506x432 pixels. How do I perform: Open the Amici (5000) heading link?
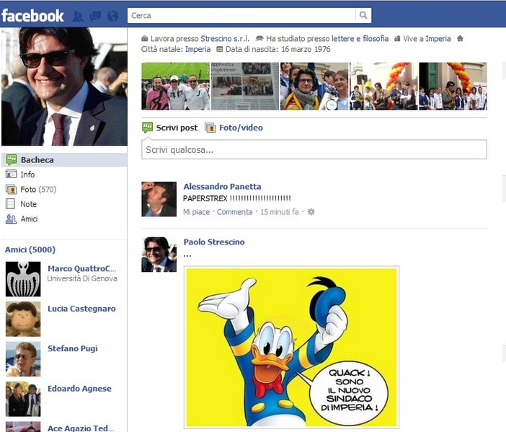click(30, 250)
